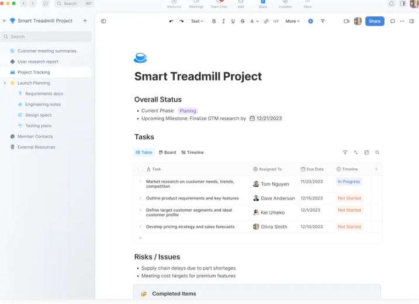Sort the tasks table
The image size is (419, 304).
pos(356,153)
